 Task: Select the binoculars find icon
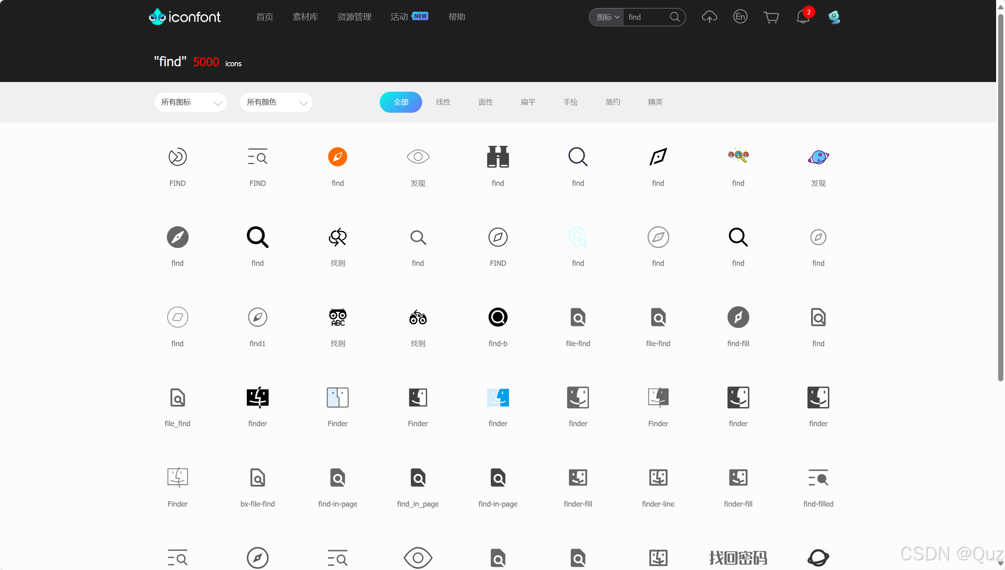point(498,157)
